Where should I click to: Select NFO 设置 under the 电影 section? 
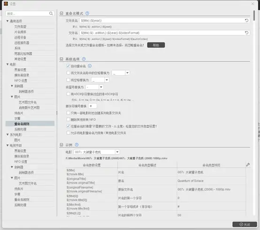click(x=21, y=81)
